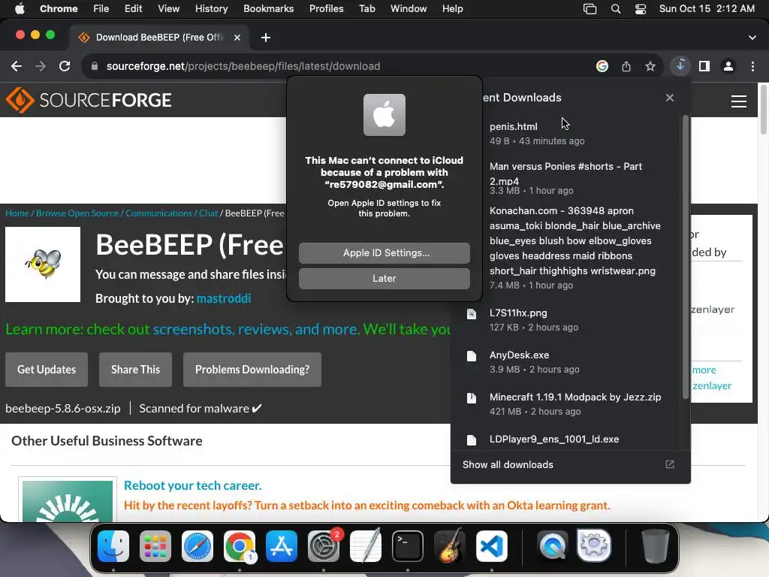Open Launchpad from the Dock

[155, 546]
